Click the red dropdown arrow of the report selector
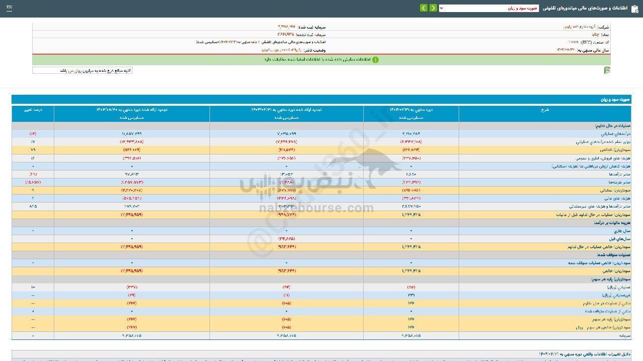 pos(442,8)
